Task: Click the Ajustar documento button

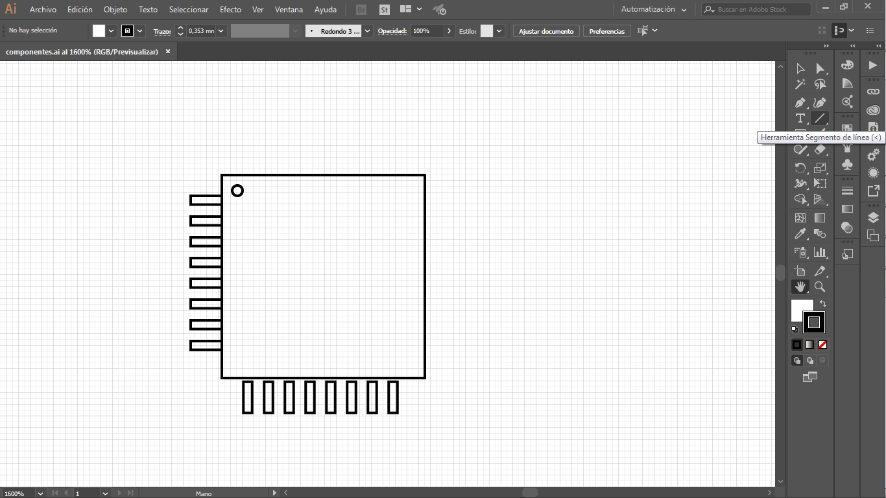Action: pos(546,31)
